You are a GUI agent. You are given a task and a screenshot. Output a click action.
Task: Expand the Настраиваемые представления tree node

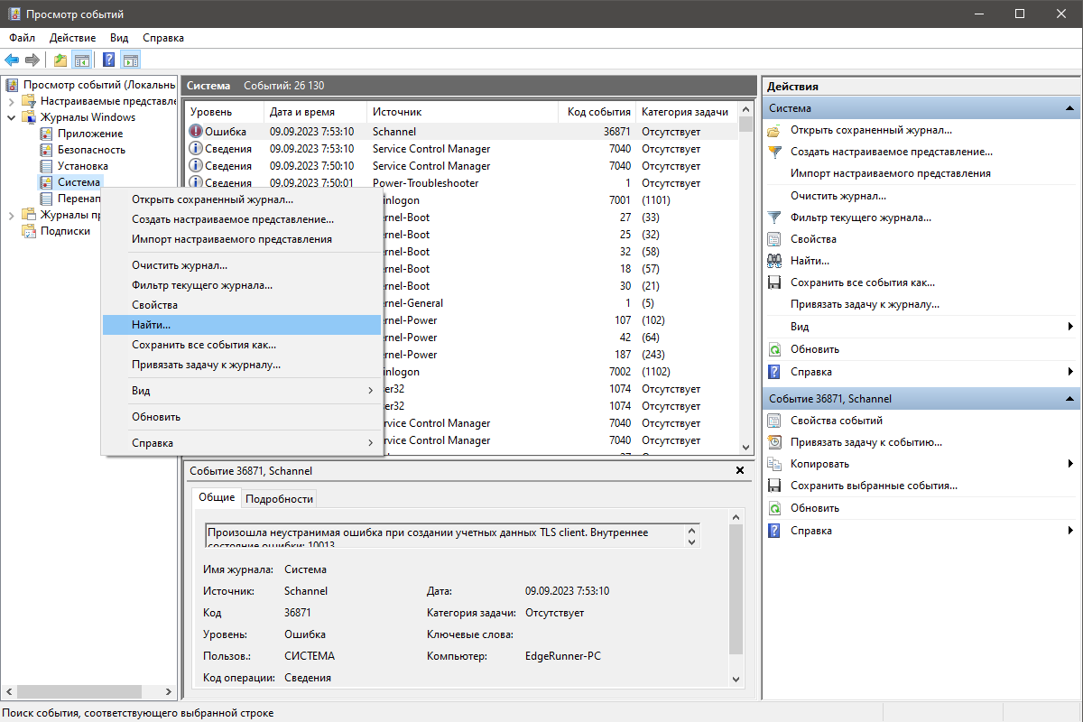coord(11,101)
